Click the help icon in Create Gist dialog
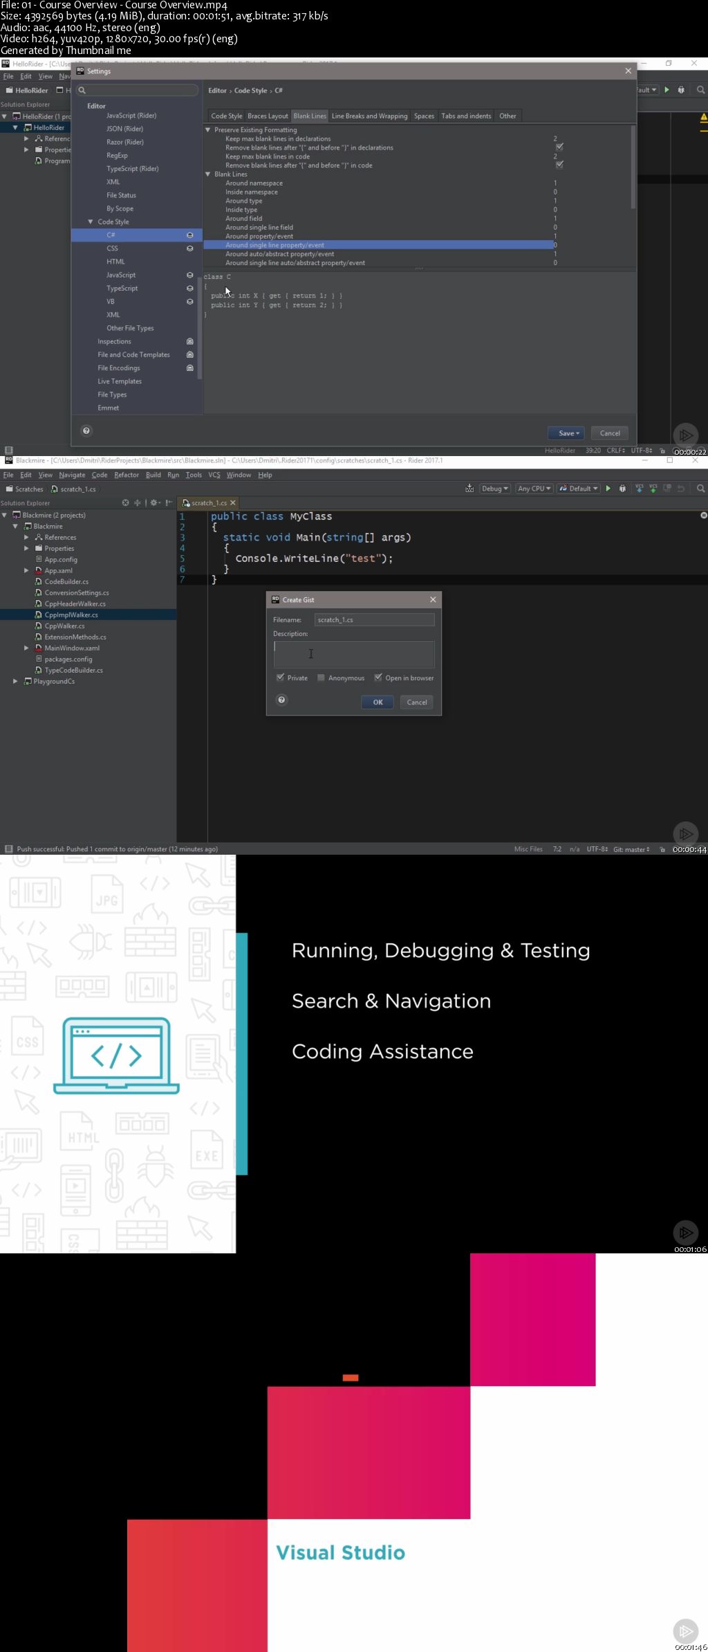The image size is (708, 1652). (281, 700)
